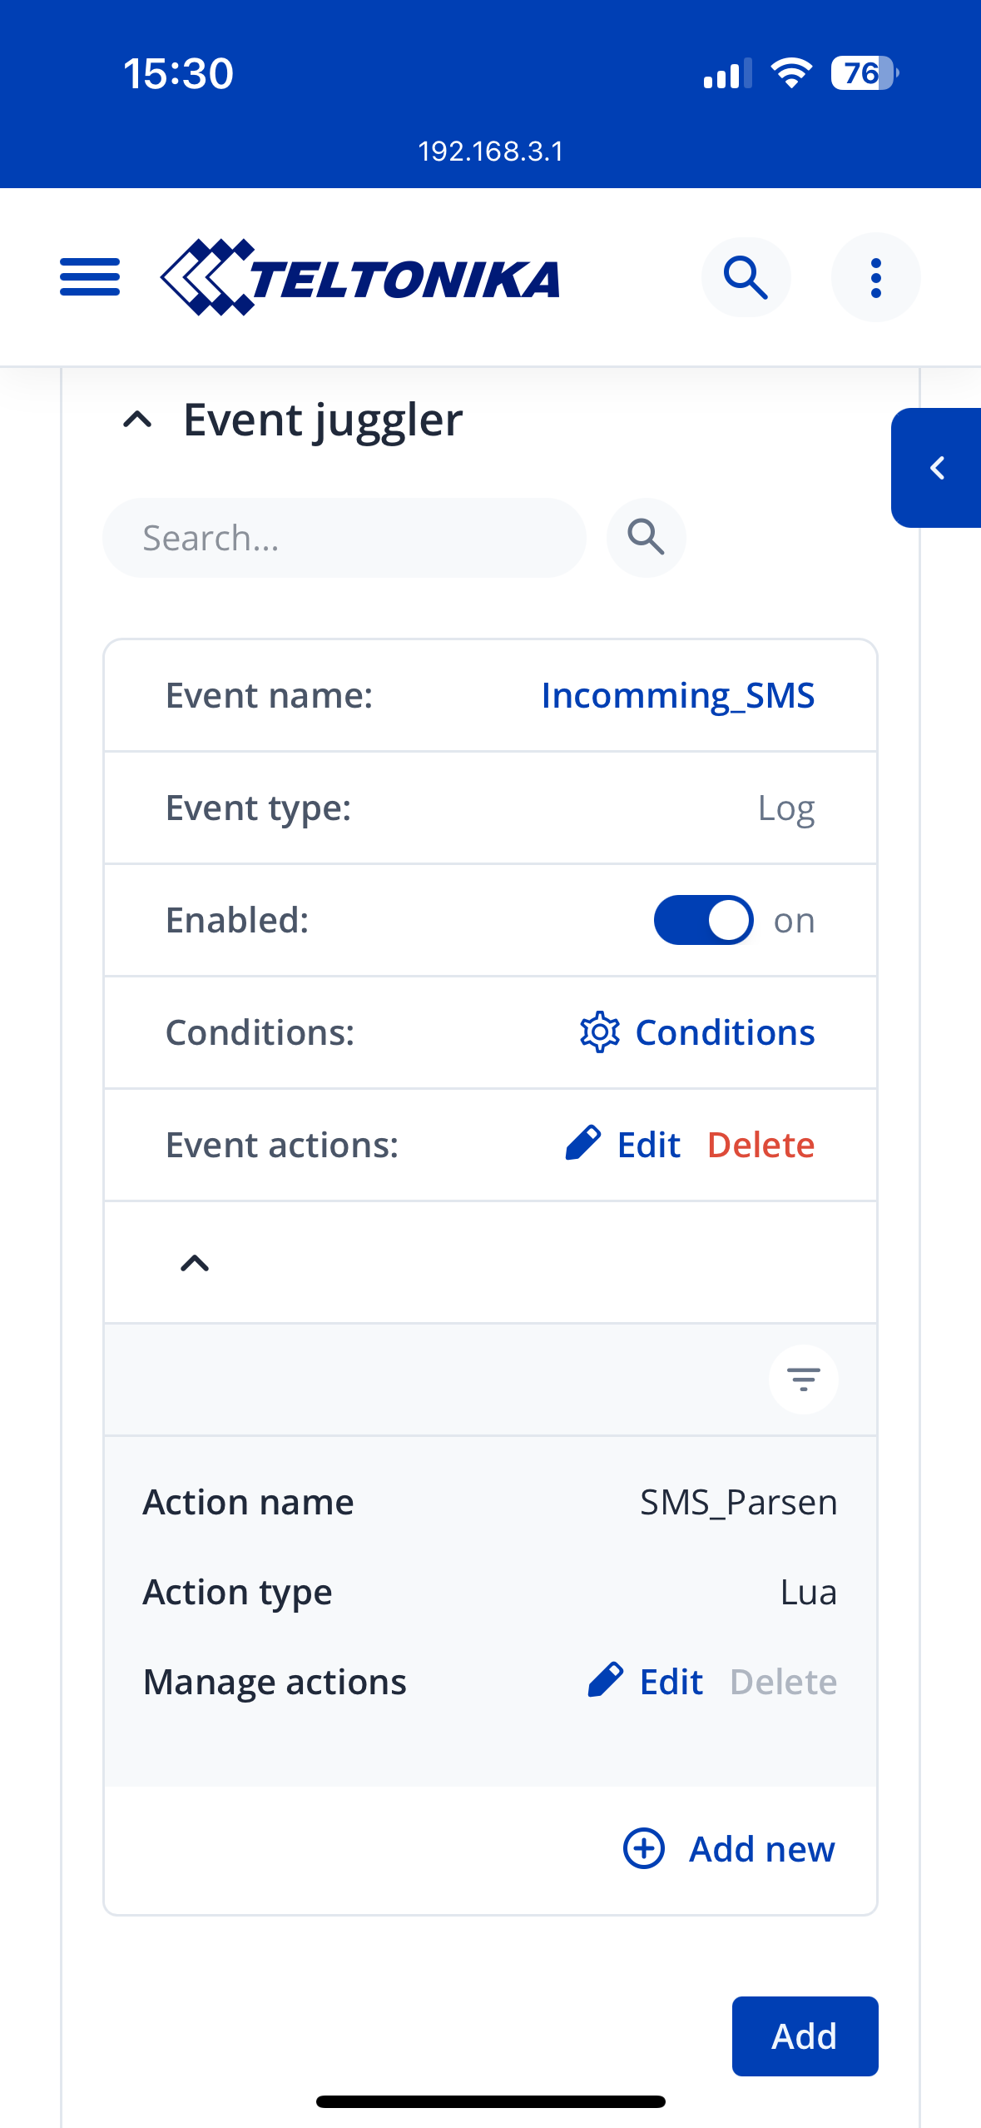Click into the Search... input field
The image size is (981, 2128).
click(x=344, y=538)
